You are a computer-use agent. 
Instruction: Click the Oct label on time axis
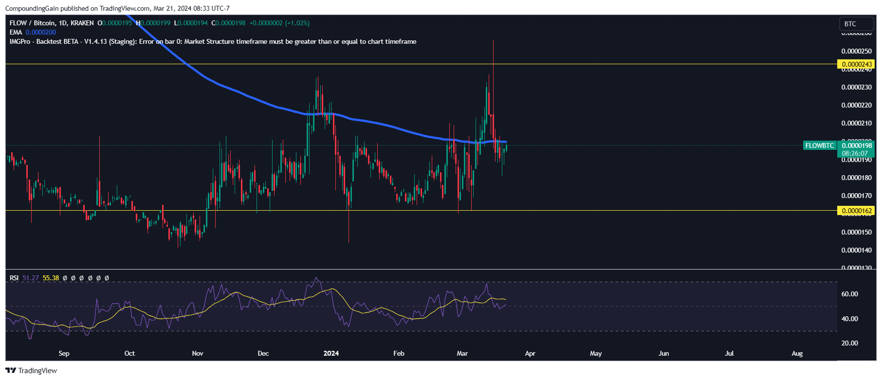(x=129, y=353)
